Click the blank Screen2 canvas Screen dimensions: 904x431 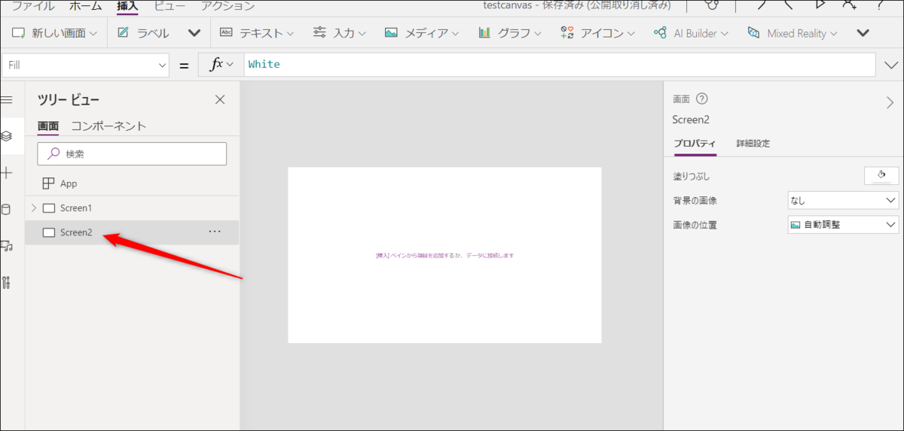coord(444,255)
